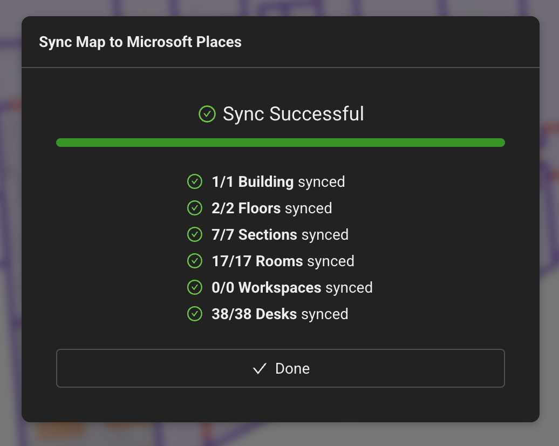Click the check icon beside 38/38 Desks
The width and height of the screenshot is (559, 446).
click(x=195, y=314)
